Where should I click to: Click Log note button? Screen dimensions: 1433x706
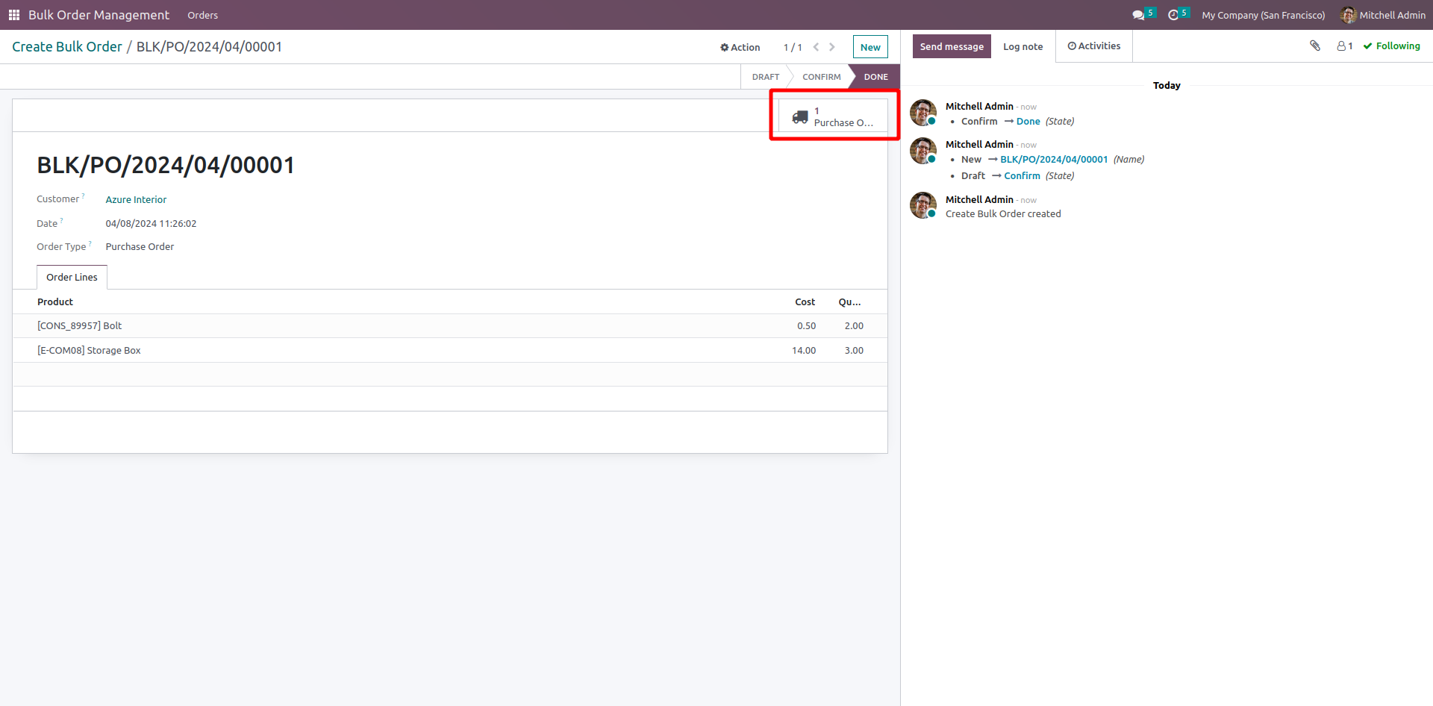click(x=1023, y=46)
